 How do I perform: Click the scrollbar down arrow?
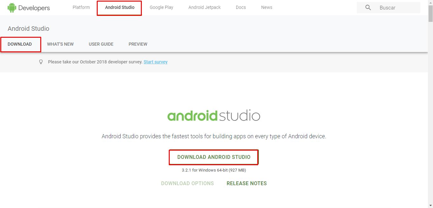(430, 205)
